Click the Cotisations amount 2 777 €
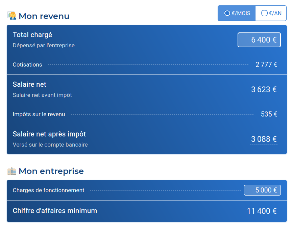 tap(266, 65)
